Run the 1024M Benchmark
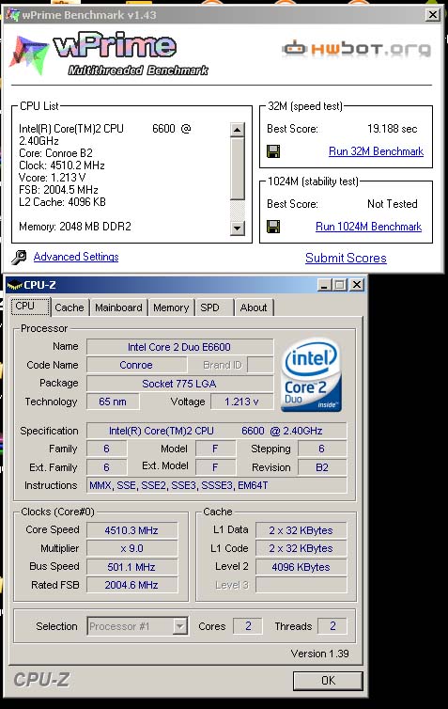The width and height of the screenshot is (448, 709). [x=368, y=227]
